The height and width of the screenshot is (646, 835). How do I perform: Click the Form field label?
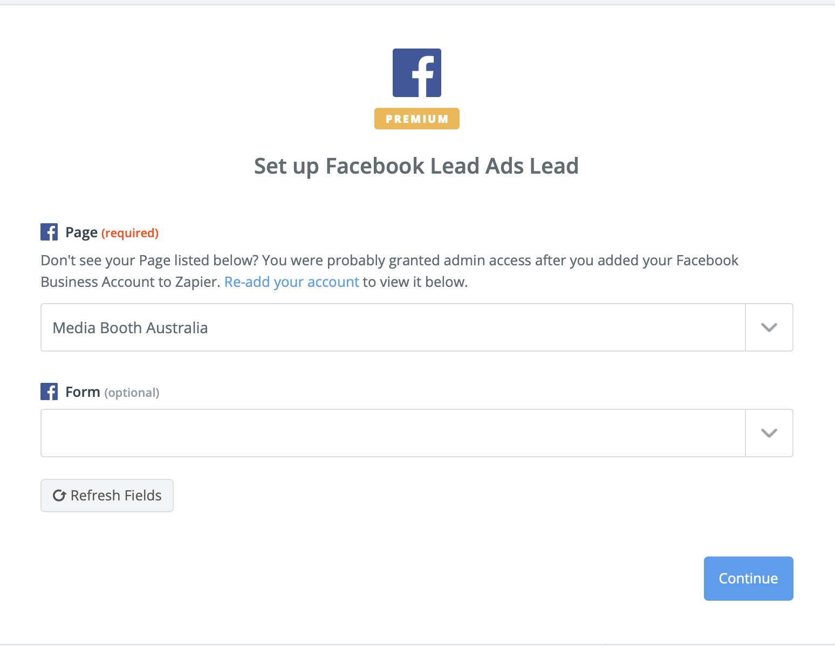(x=83, y=392)
